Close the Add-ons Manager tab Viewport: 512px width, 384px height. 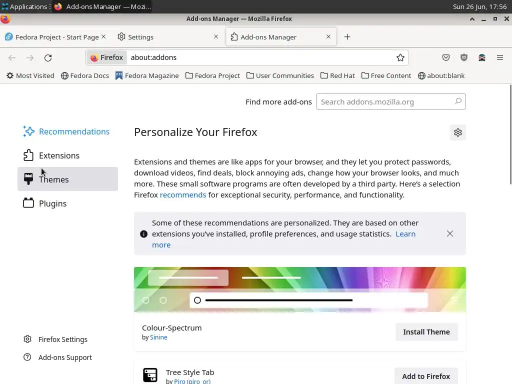pos(328,36)
